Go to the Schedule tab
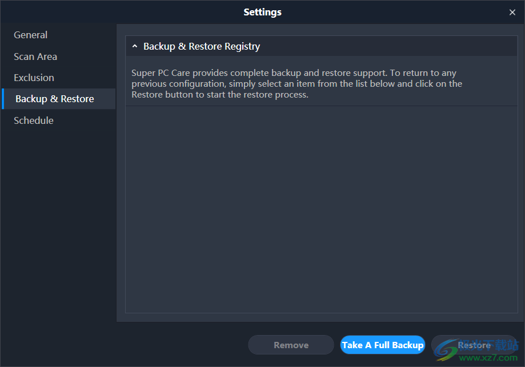Screen dimensions: 525x367 point(34,120)
